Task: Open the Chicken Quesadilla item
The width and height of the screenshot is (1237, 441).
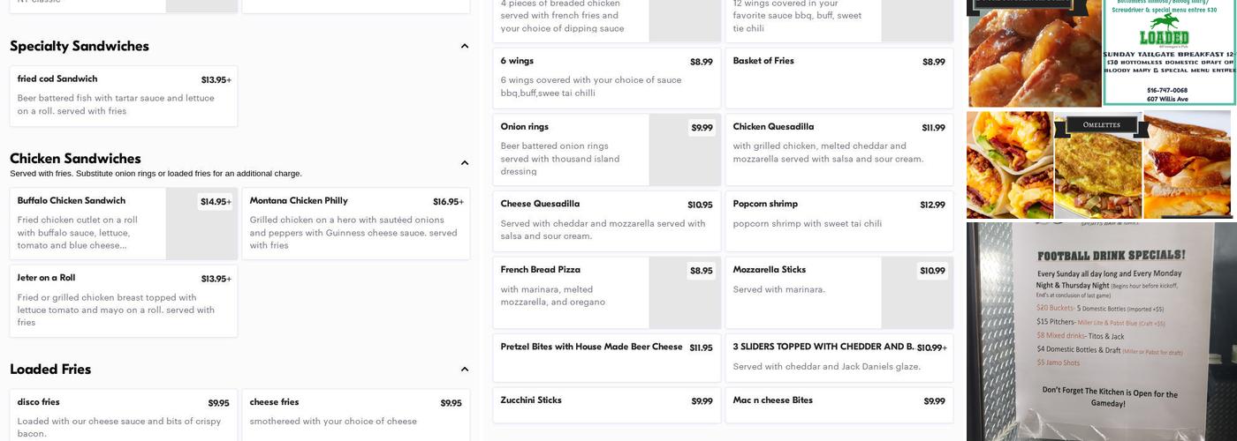Action: point(839,149)
